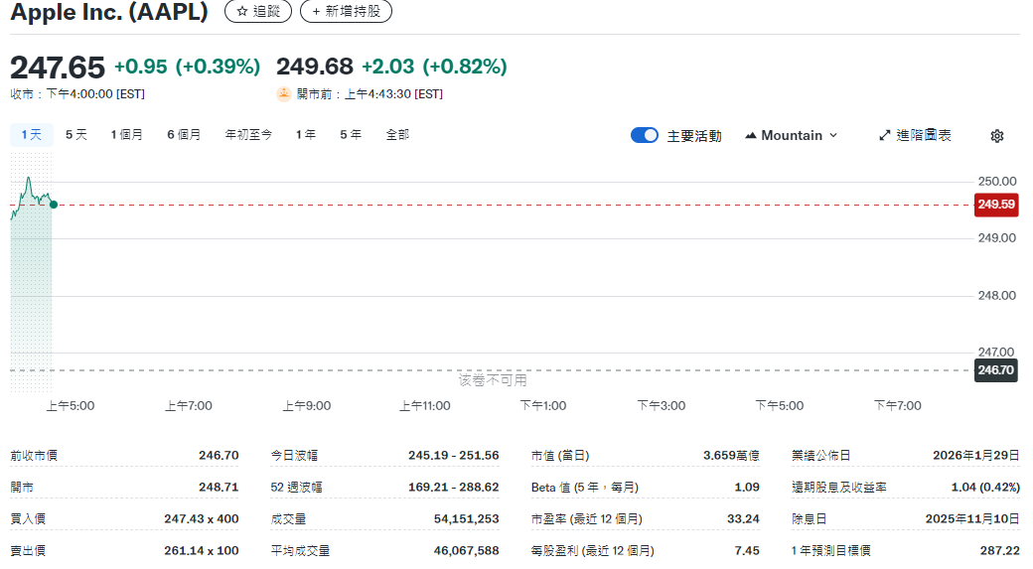Click the +2.03 (+0.82%) pre-market change
Screen dimensions: 1033x569
[x=434, y=67]
